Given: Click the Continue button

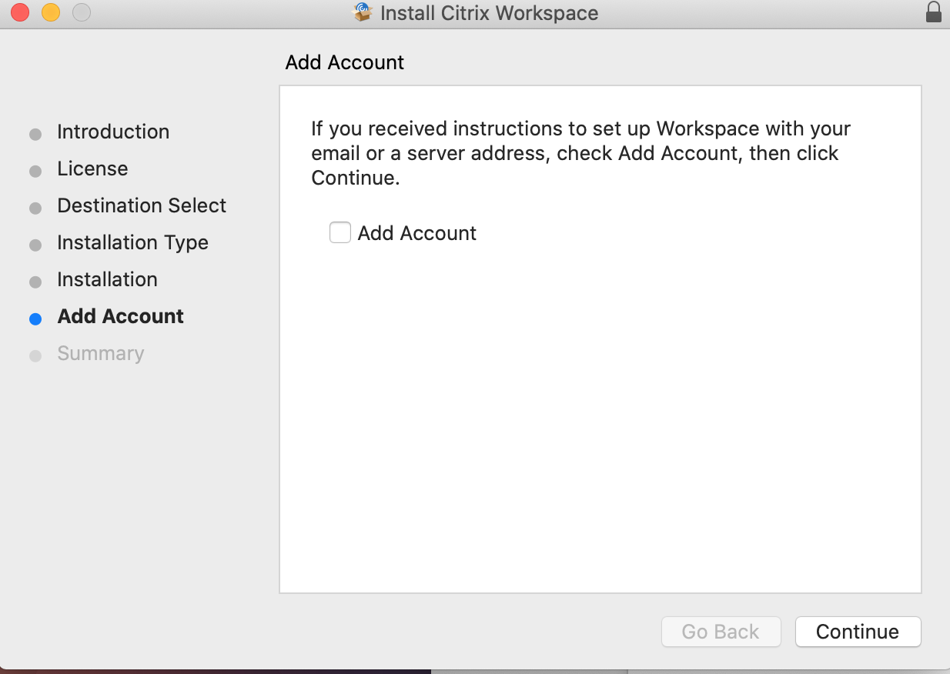Looking at the screenshot, I should pos(858,632).
